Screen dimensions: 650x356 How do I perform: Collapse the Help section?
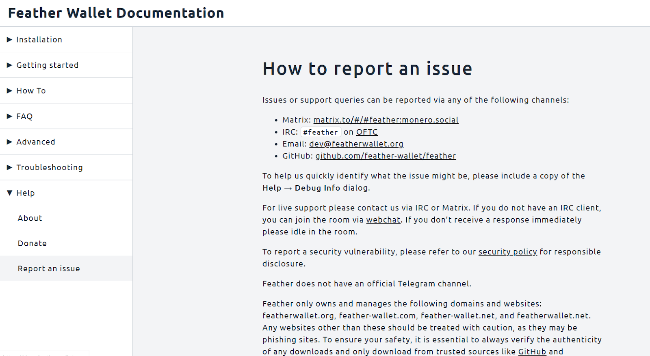pos(25,193)
